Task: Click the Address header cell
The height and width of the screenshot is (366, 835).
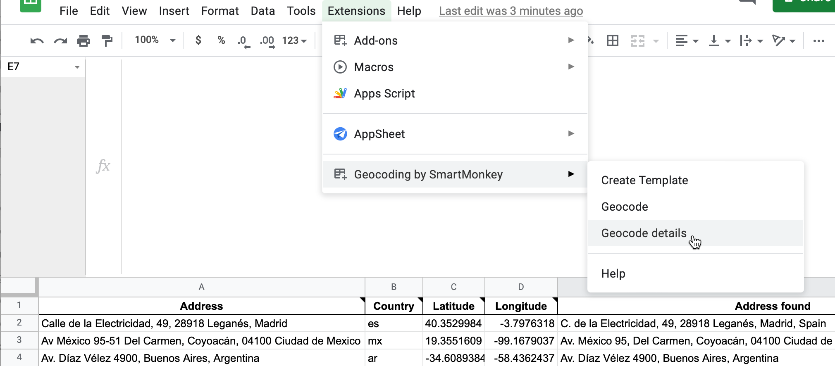Action: pyautogui.click(x=201, y=306)
